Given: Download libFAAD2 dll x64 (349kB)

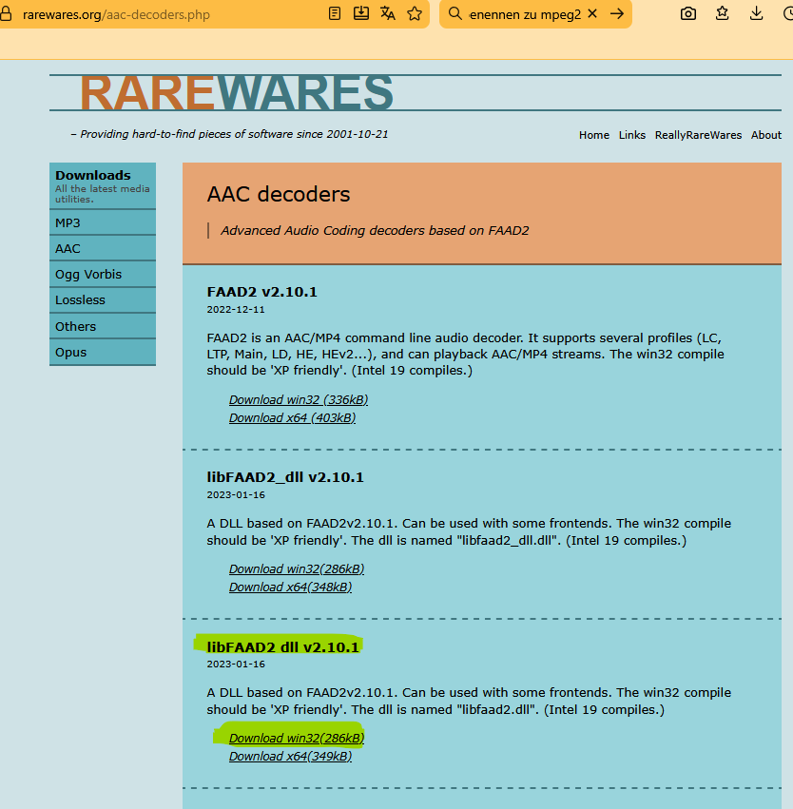Looking at the screenshot, I should [290, 757].
